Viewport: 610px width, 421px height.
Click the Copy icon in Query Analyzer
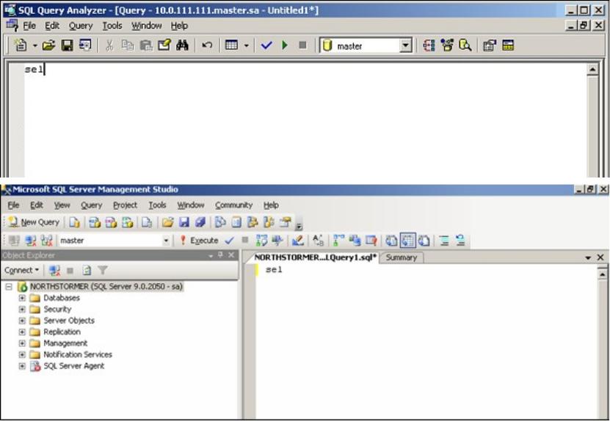(127, 45)
